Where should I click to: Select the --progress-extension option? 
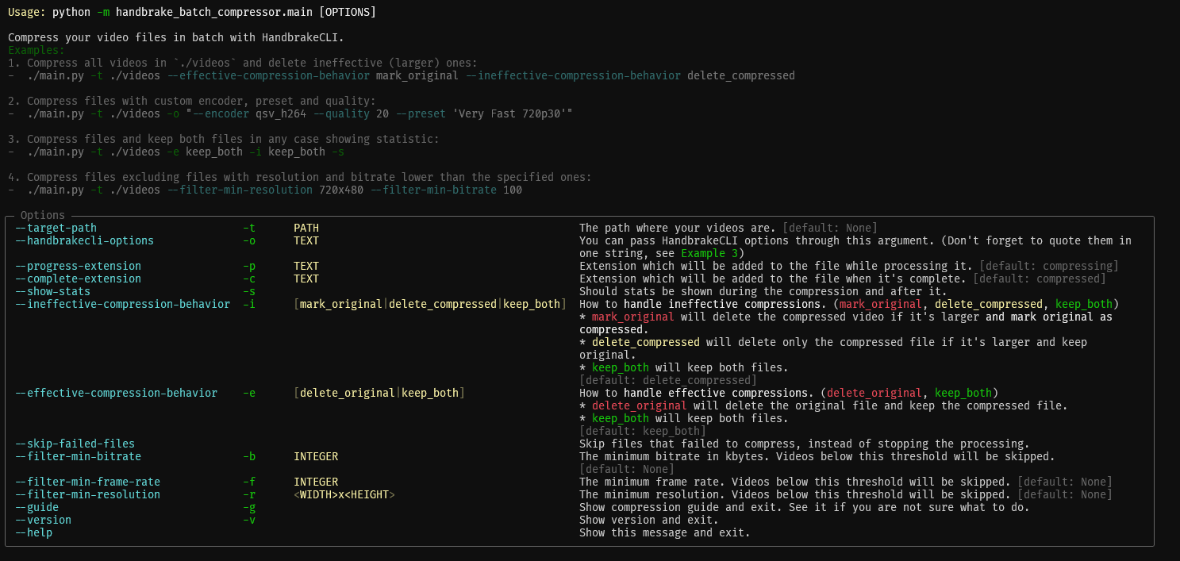point(76,266)
